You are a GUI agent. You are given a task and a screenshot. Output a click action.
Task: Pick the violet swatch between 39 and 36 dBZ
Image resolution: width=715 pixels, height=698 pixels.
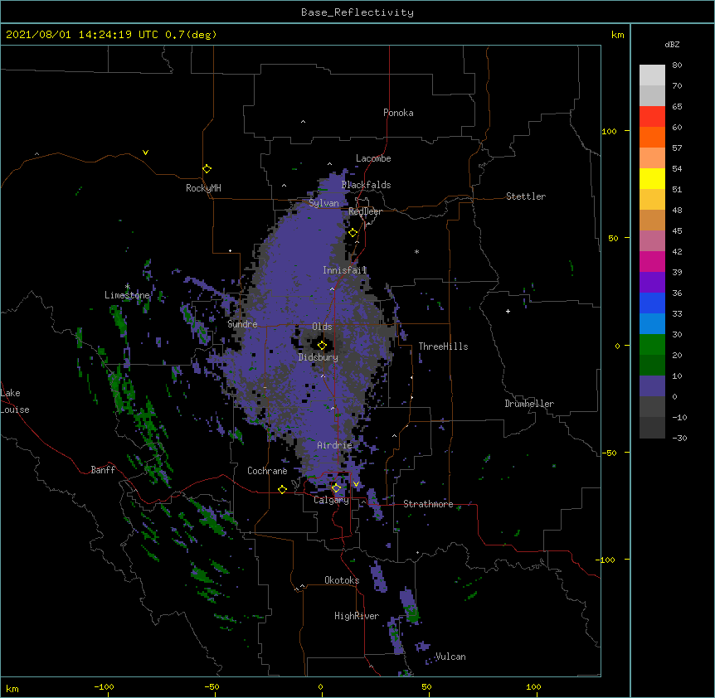(652, 283)
